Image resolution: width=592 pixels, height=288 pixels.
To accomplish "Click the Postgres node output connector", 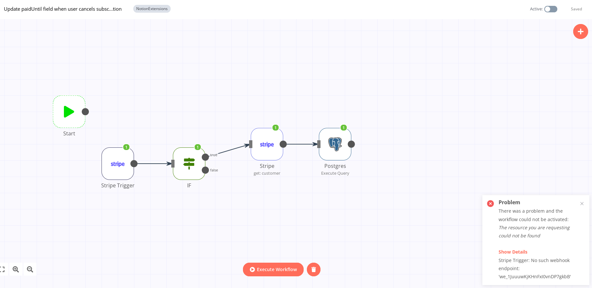I will [x=351, y=144].
